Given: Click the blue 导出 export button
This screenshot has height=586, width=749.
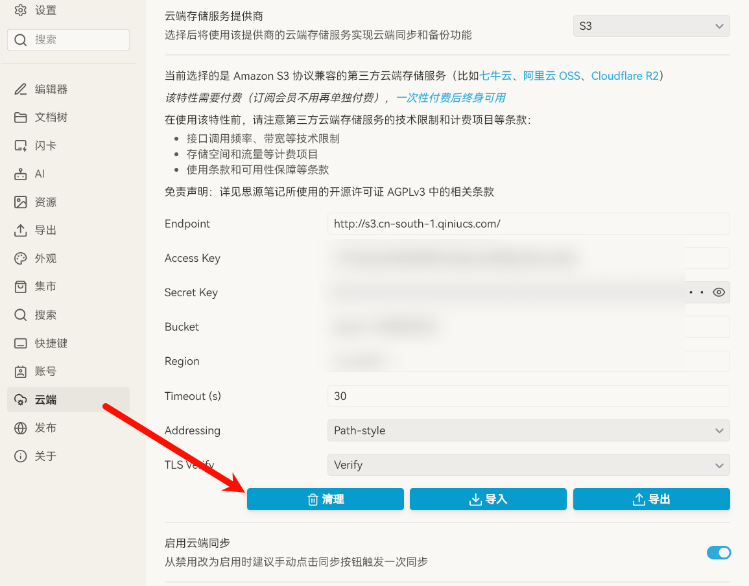Looking at the screenshot, I should coord(652,499).
